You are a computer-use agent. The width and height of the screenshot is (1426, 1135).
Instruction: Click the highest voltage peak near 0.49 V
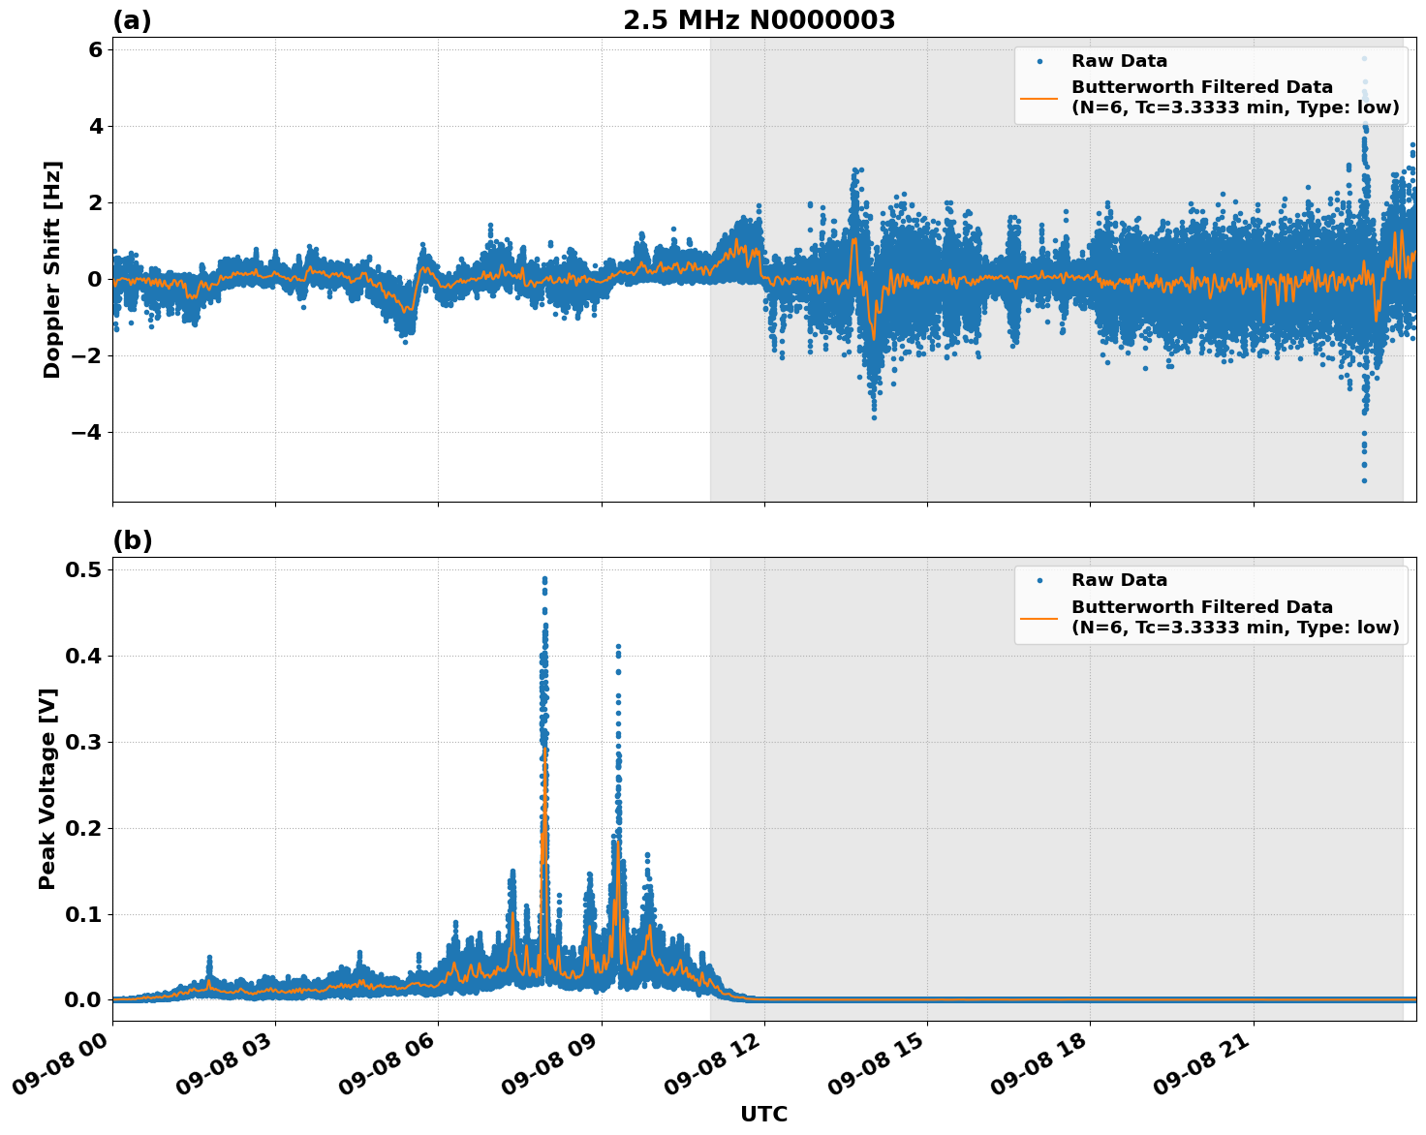click(544, 580)
